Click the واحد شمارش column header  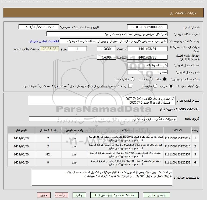click(74, 130)
